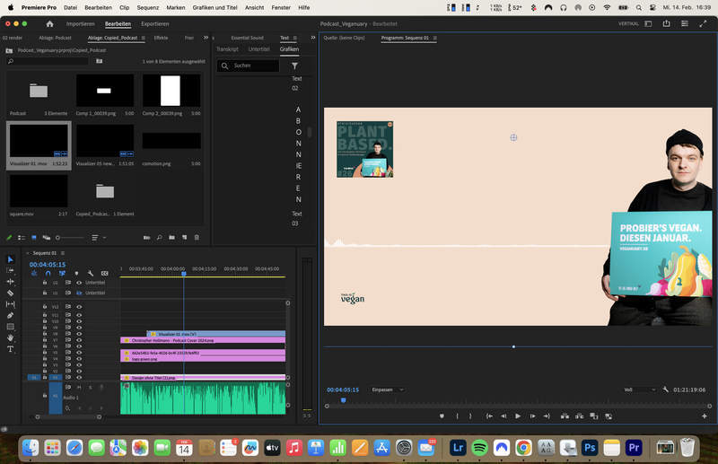This screenshot has height=464, width=718.
Task: Toggle nest-as-sequence insert mode icon
Action: pos(34,274)
